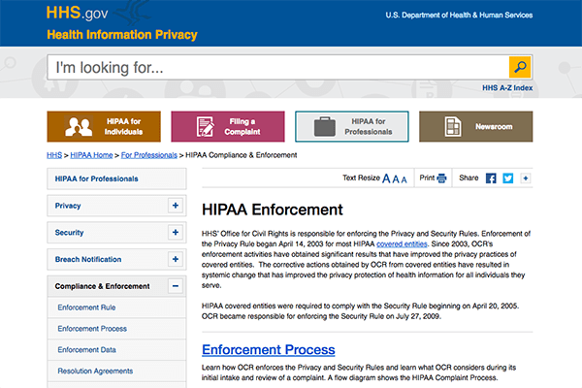Image resolution: width=582 pixels, height=388 pixels.
Task: Select the smallest text resize A
Action: point(404,180)
